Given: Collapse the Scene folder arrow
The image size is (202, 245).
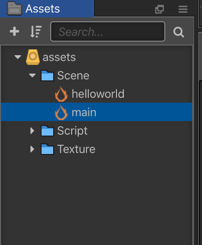Looking at the screenshot, I should (x=32, y=75).
